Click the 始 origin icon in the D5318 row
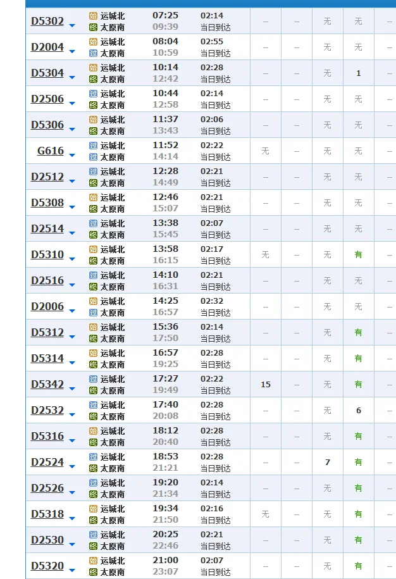Viewport: 396px width, 579px height. [93, 509]
